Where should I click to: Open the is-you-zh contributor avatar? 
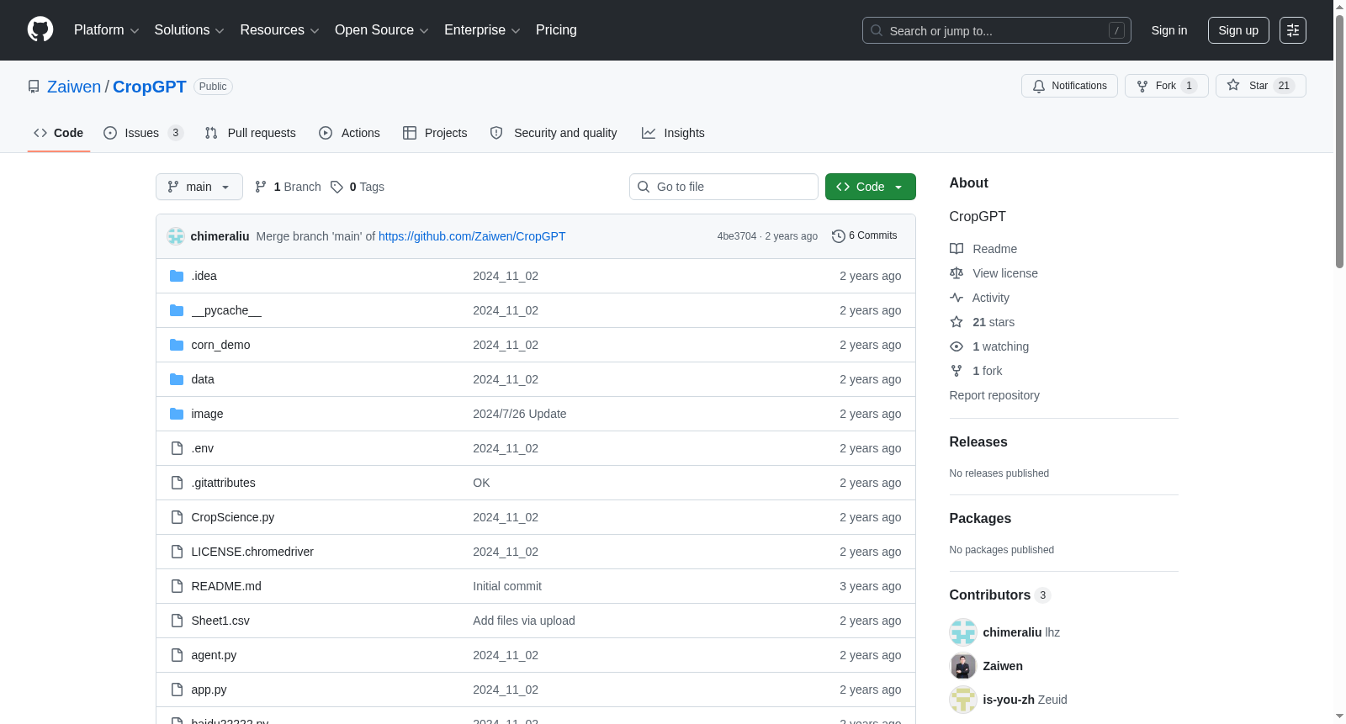[x=963, y=700]
